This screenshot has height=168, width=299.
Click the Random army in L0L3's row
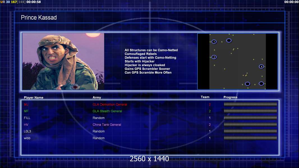pyautogui.click(x=98, y=131)
